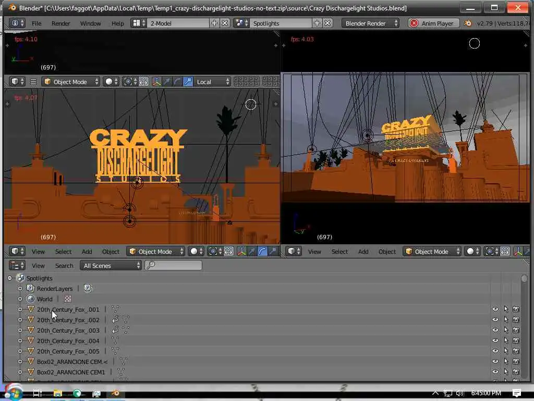The image size is (534, 401).
Task: Open Object Mode dropdown in Local-orientation header
Action: coord(70,82)
